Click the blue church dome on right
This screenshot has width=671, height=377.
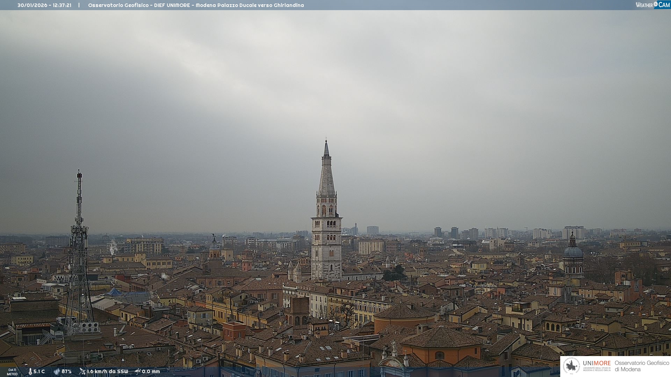click(x=573, y=251)
